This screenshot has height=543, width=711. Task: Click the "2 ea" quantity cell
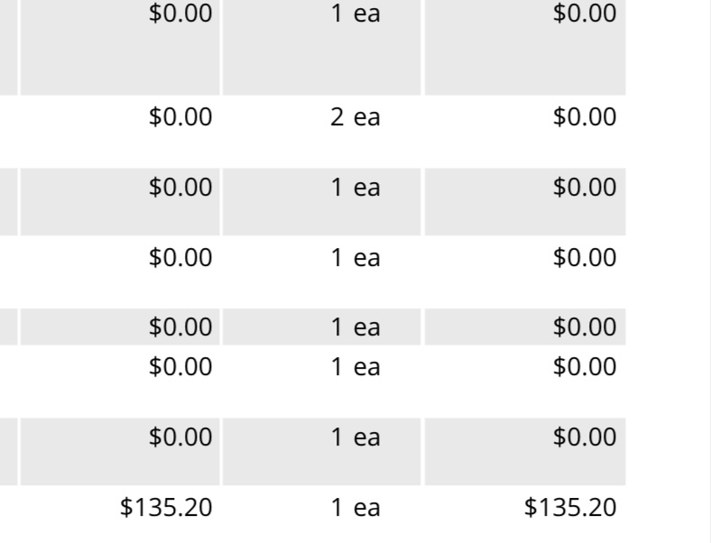[355, 117]
